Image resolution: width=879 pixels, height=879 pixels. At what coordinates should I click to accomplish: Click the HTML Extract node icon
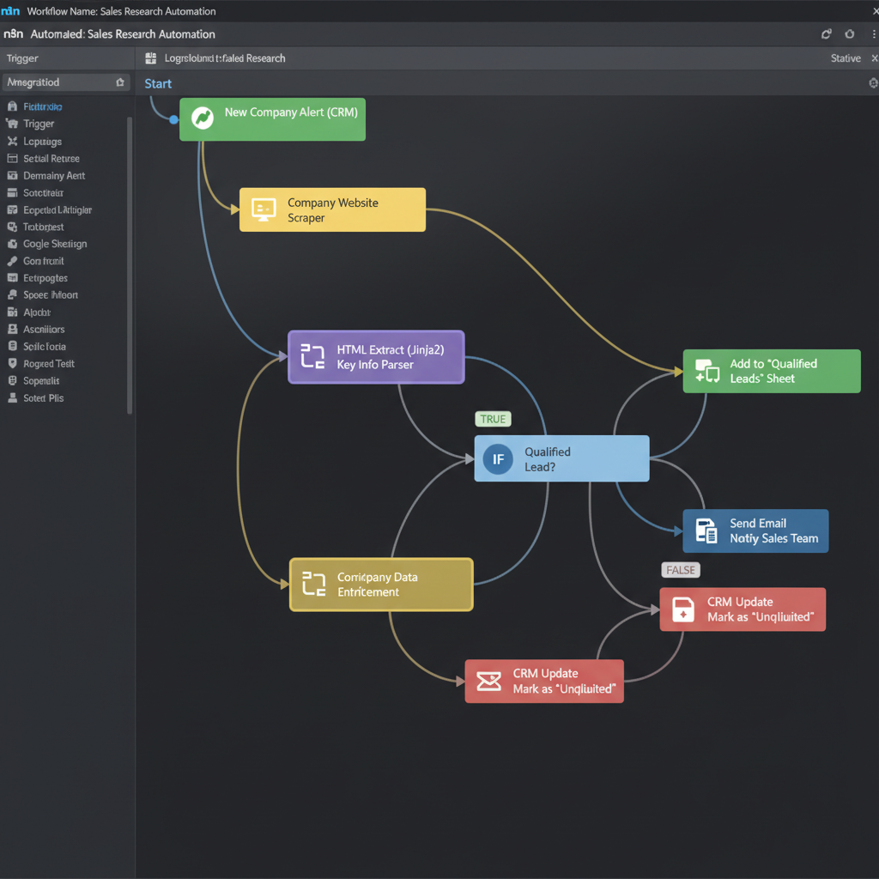tap(312, 356)
